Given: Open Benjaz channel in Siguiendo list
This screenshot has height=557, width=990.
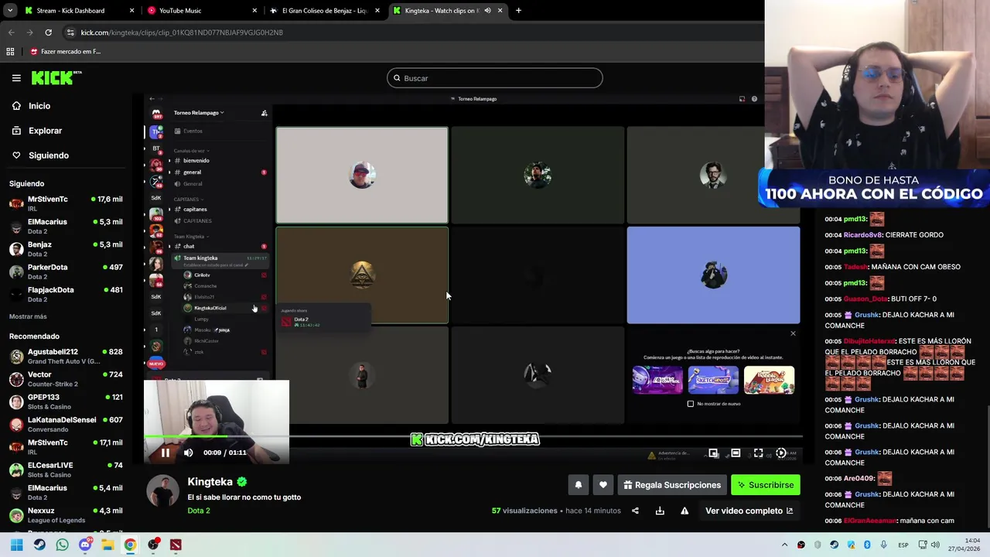Looking at the screenshot, I should pos(66,249).
